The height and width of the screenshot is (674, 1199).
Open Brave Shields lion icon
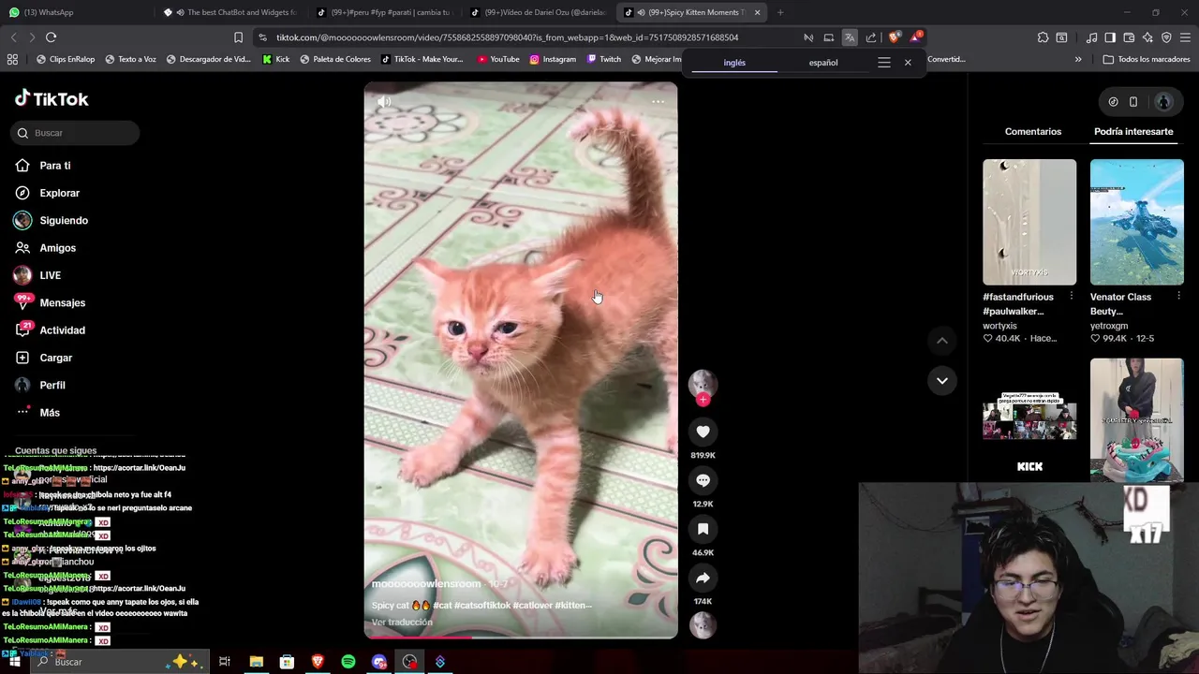point(894,37)
